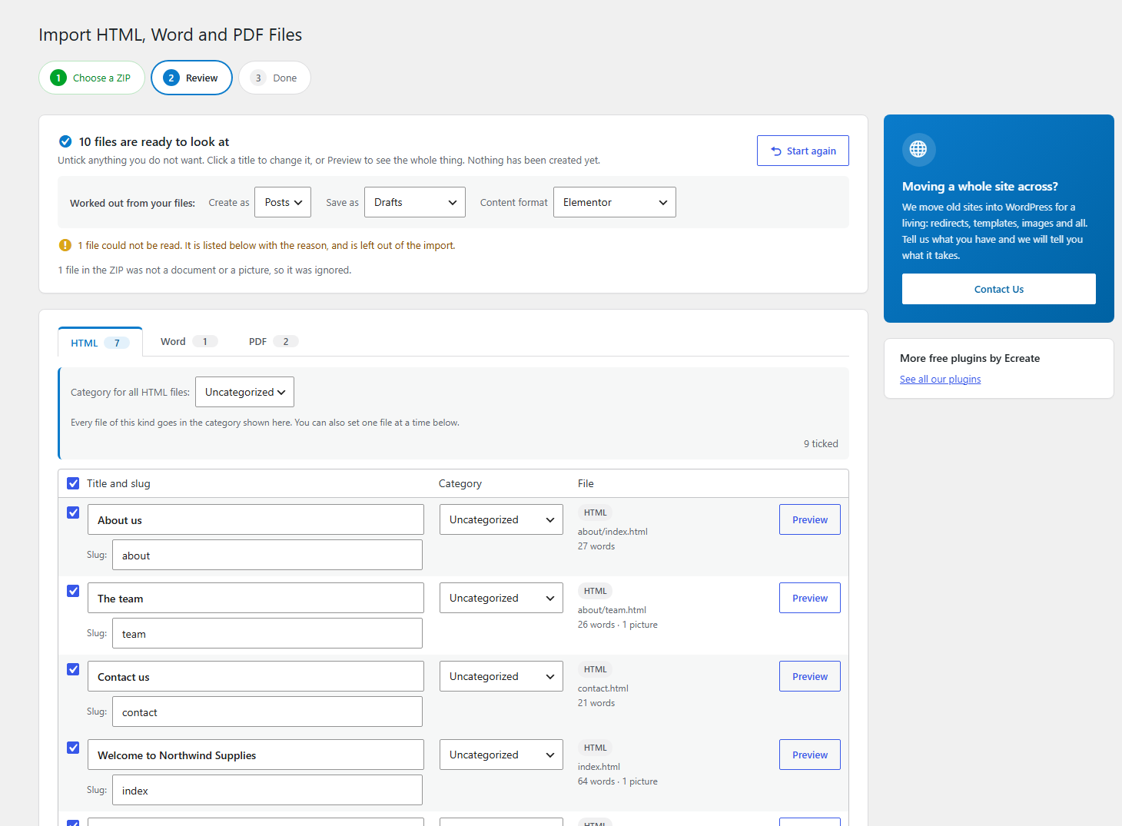
Task: Click the blue checkmark icon beside '10 files are ready'
Action: coord(65,141)
